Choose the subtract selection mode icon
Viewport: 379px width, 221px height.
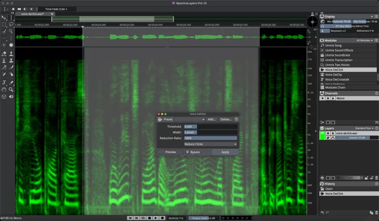(25, 9)
